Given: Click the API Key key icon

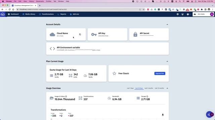Looking at the screenshot, I should coord(94,34).
